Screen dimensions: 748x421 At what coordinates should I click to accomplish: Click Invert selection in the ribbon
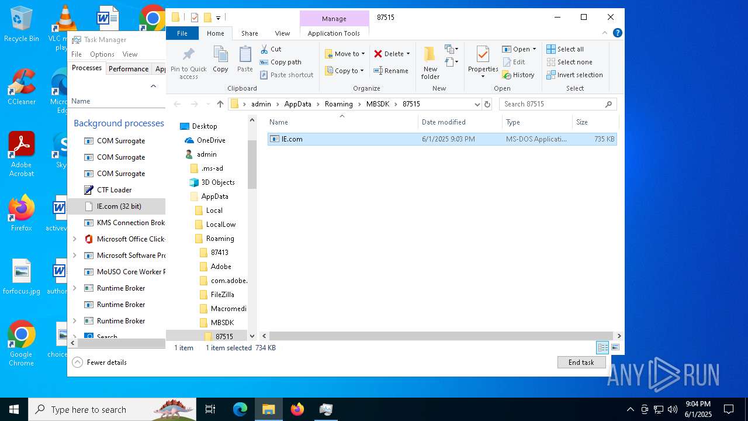tap(574, 75)
